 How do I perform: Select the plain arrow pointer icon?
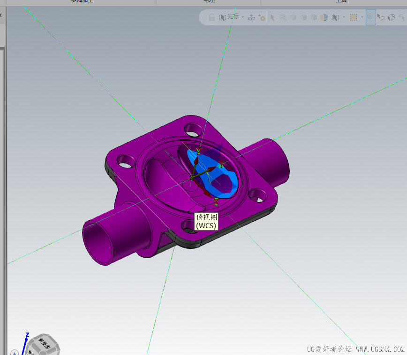[x=272, y=17]
